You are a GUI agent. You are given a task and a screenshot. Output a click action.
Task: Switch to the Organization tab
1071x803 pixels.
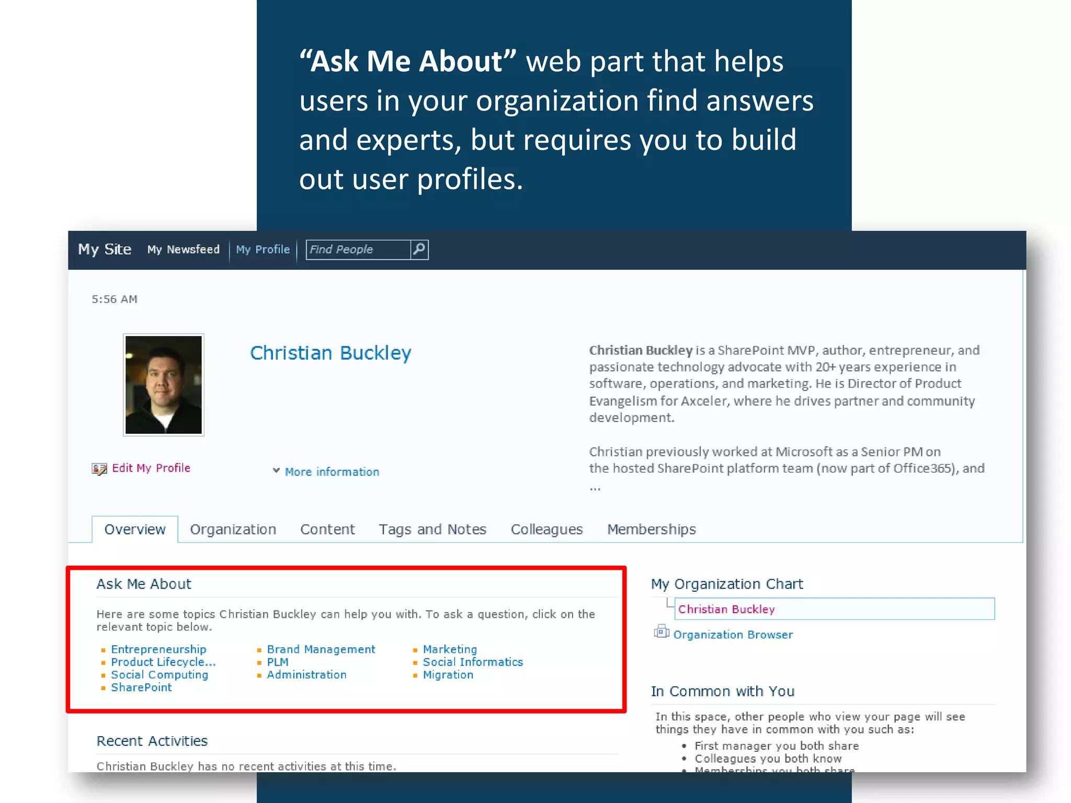click(233, 529)
